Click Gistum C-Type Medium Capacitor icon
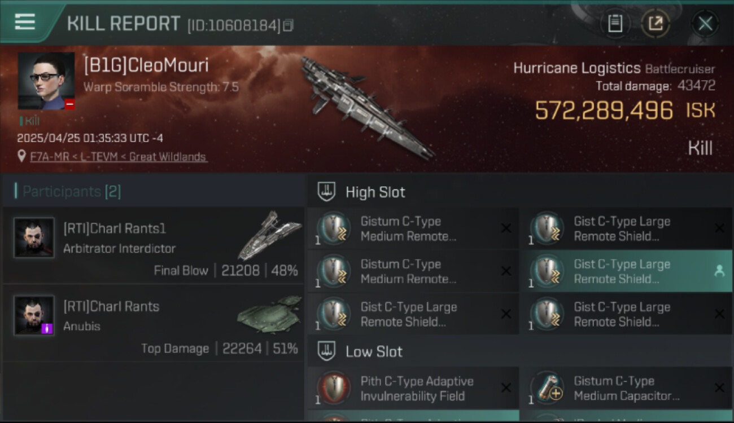Image resolution: width=734 pixels, height=423 pixels. [547, 388]
